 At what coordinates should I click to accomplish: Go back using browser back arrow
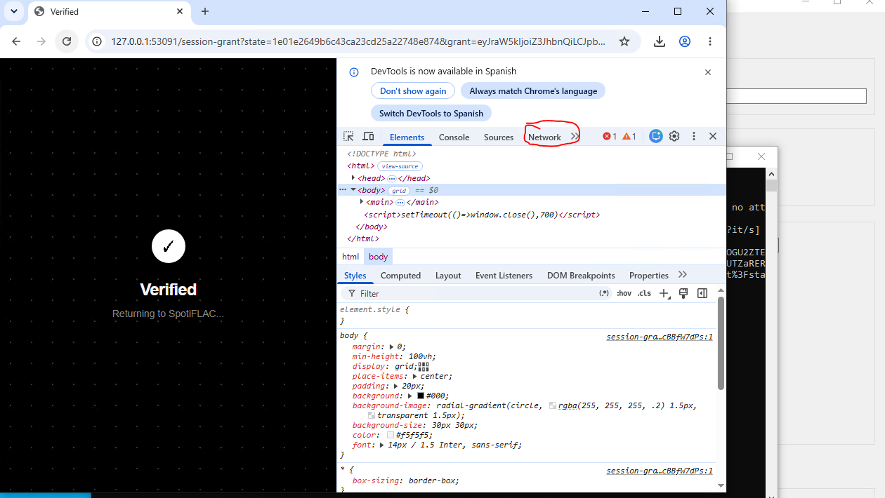tap(16, 41)
